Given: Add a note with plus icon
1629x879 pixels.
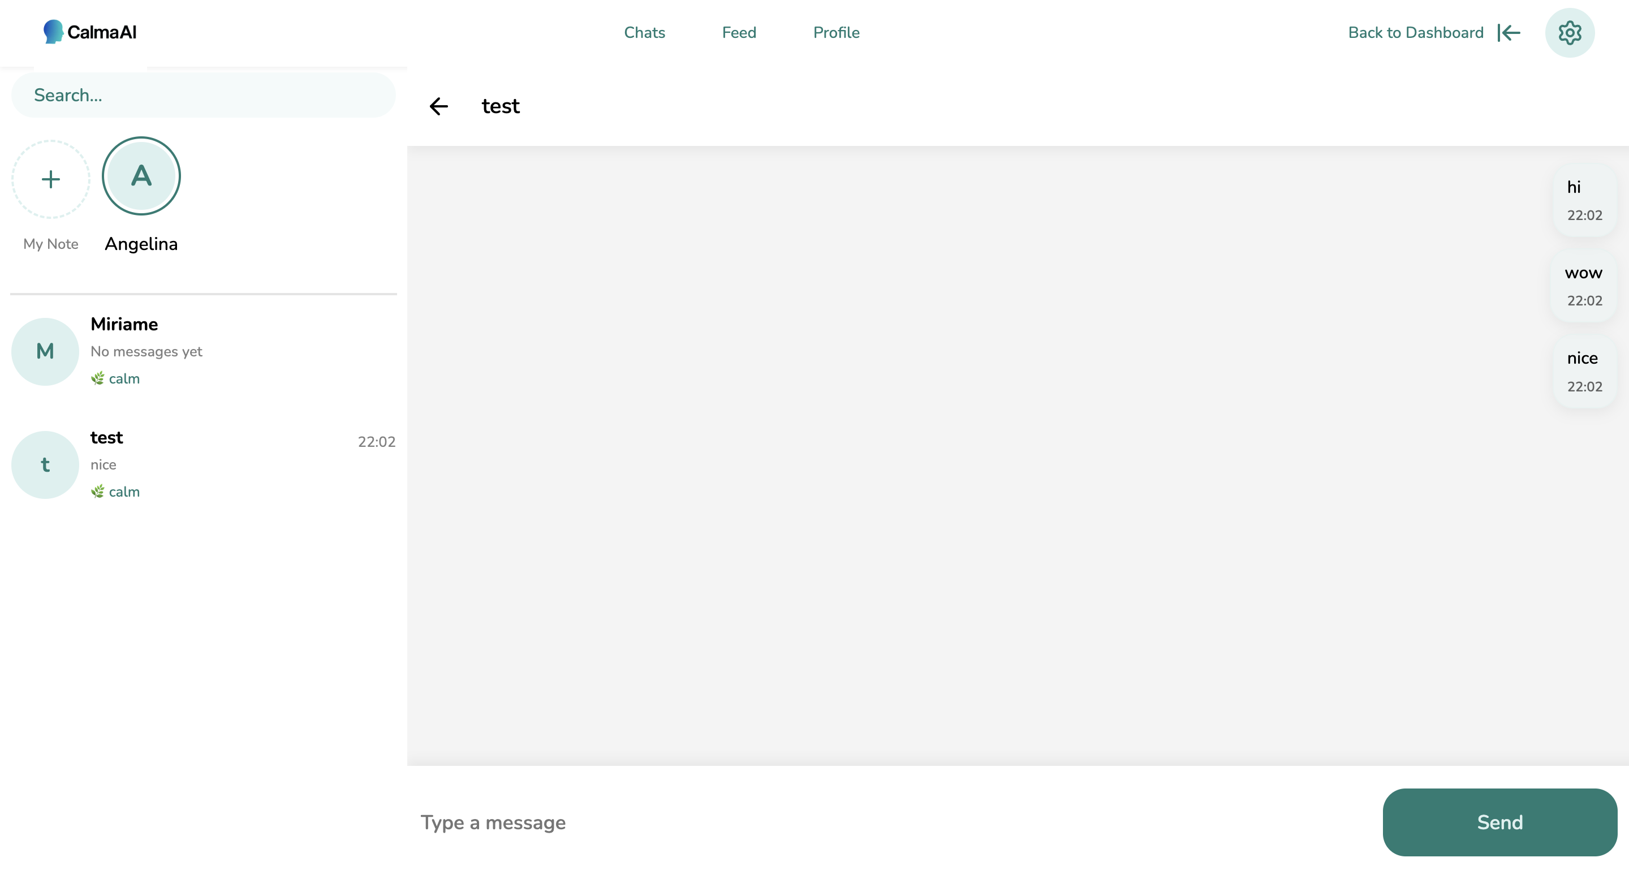Looking at the screenshot, I should click(50, 180).
